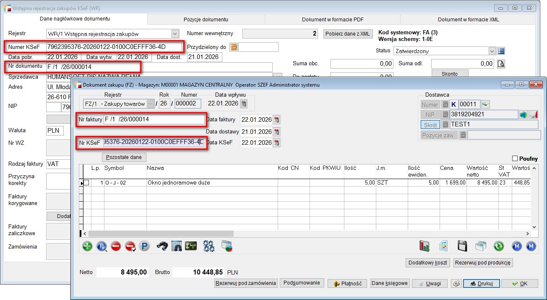Click the red minus remove position icon
This screenshot has height=300, width=547.
pos(116,246)
